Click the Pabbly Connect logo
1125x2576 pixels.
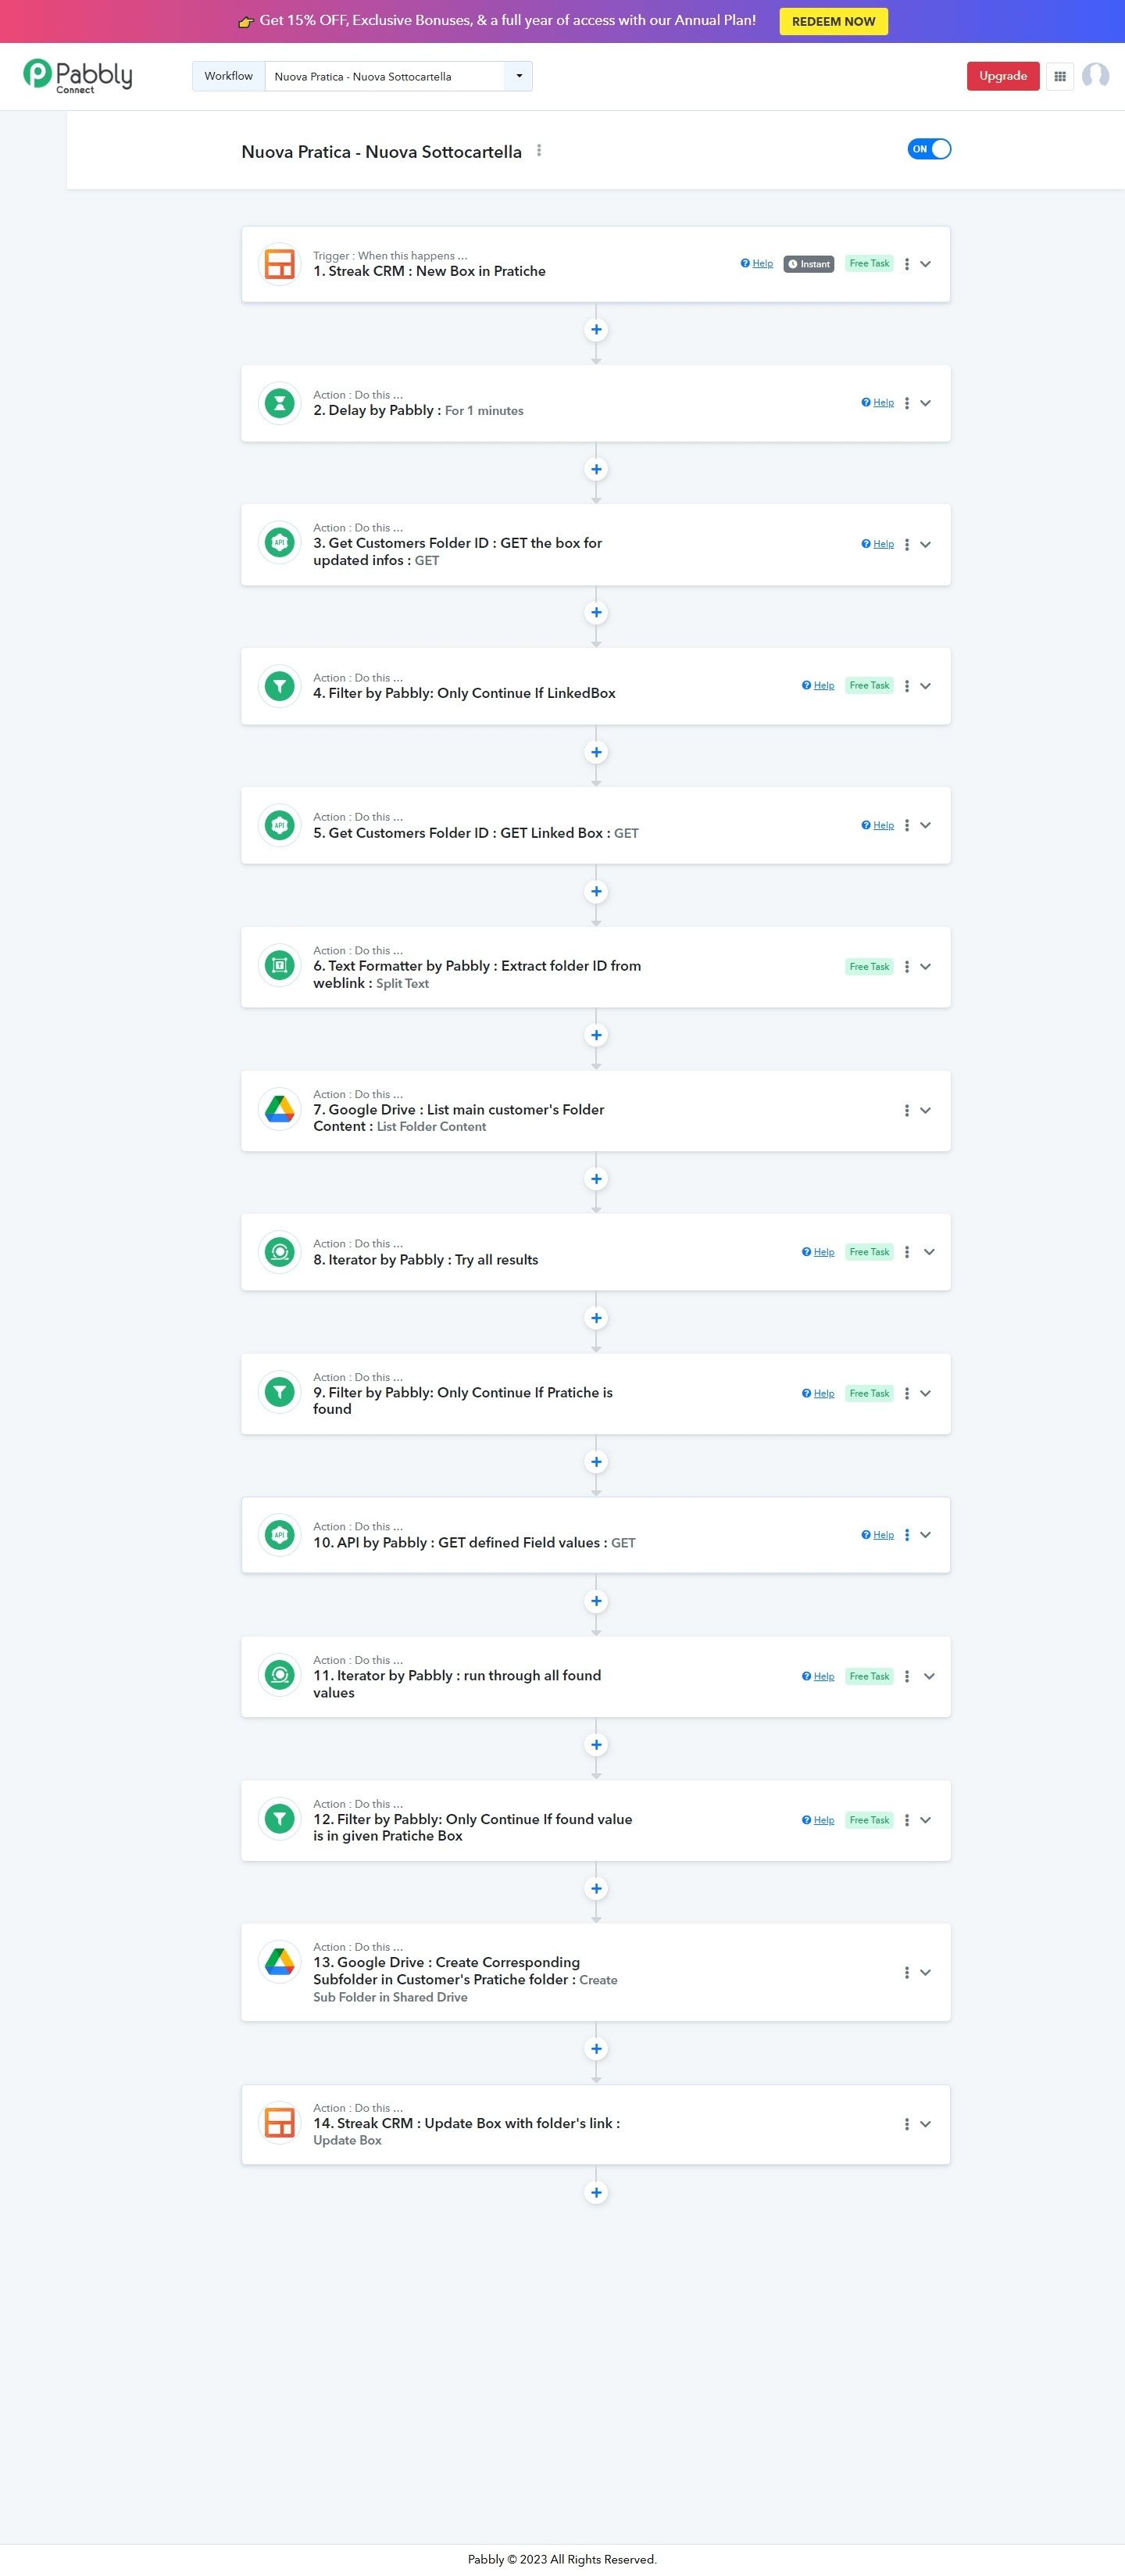[x=78, y=76]
